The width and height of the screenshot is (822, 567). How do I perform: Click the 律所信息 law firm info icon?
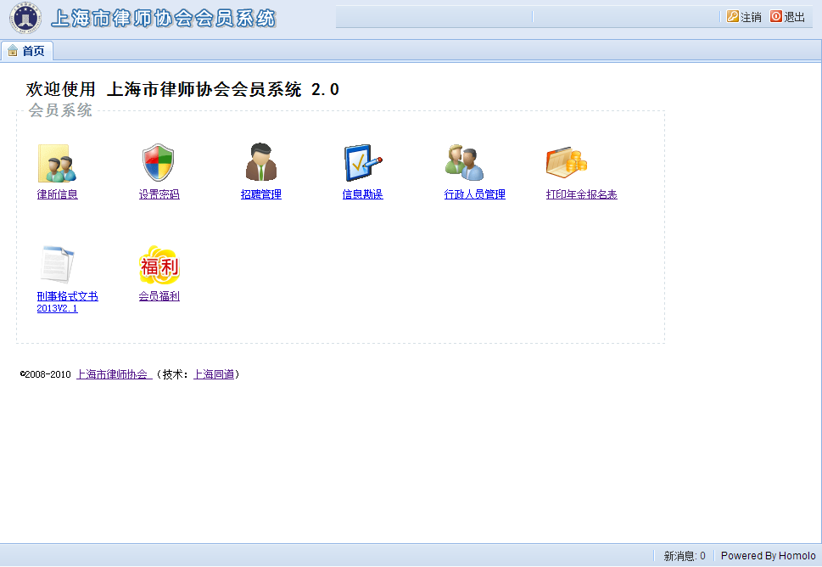point(57,163)
